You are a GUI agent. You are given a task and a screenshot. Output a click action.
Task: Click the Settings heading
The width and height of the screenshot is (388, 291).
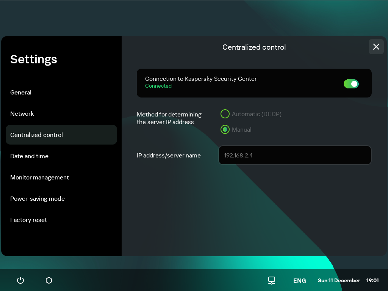pyautogui.click(x=33, y=59)
